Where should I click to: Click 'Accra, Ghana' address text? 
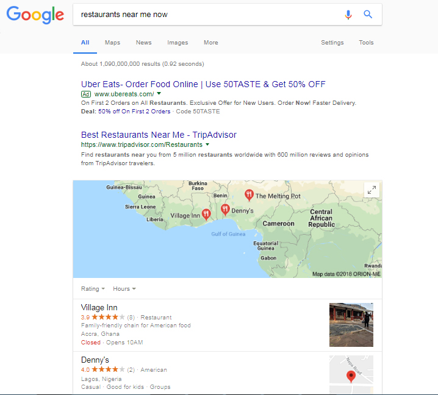100,334
